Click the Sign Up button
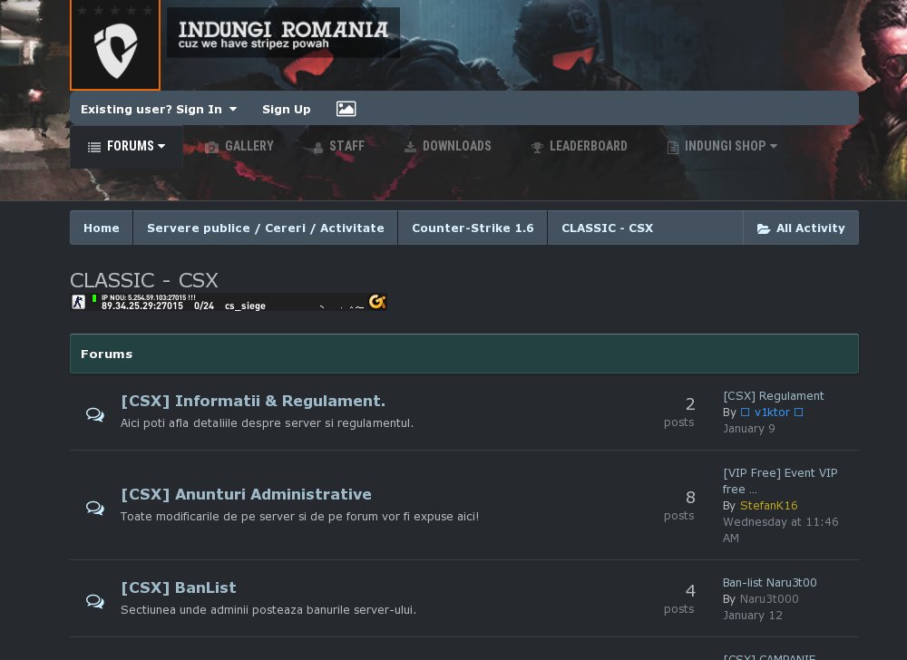 coord(286,110)
